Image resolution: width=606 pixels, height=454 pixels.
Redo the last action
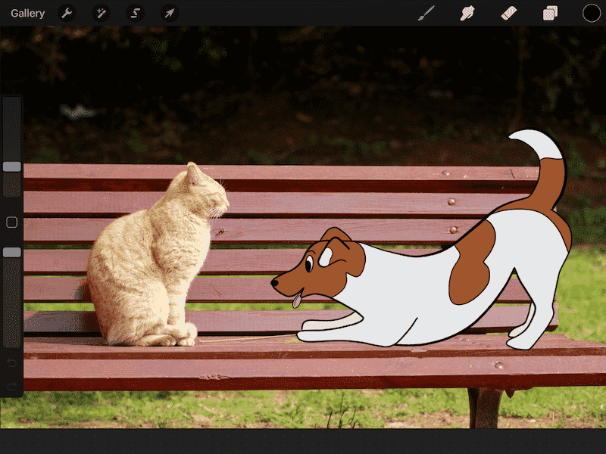click(x=12, y=386)
